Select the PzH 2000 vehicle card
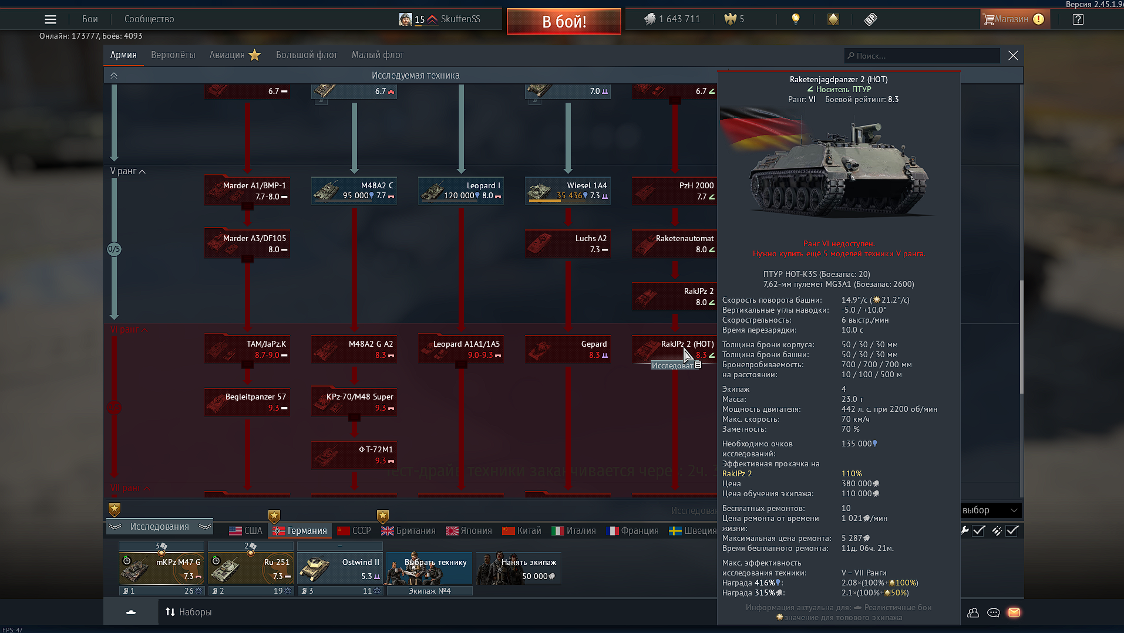The image size is (1124, 633). click(x=675, y=191)
